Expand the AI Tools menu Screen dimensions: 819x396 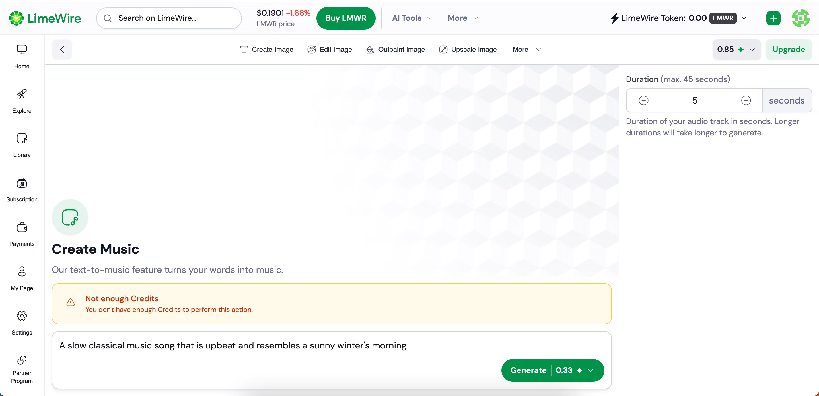[411, 18]
